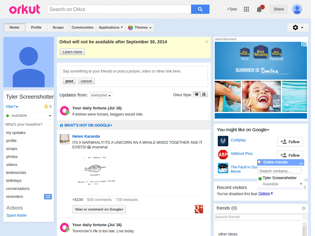Open the Google apps grid icon
This screenshot has width=315, height=236.
tap(246, 9)
